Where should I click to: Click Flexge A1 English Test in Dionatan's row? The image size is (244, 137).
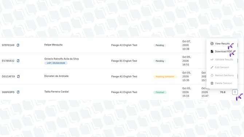pos(124,77)
